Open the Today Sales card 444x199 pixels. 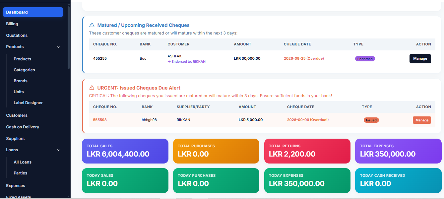pos(125,180)
